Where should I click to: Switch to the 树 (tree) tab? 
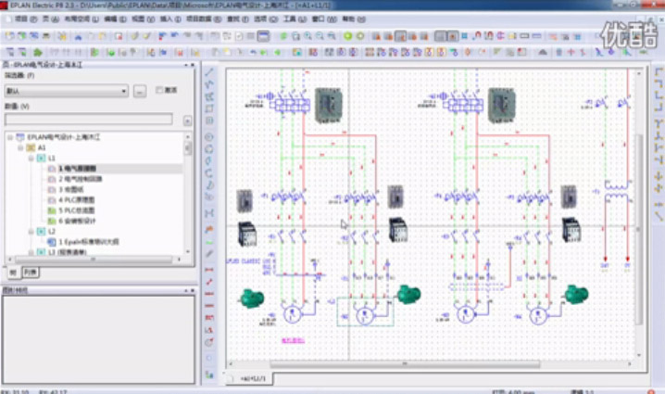click(13, 273)
